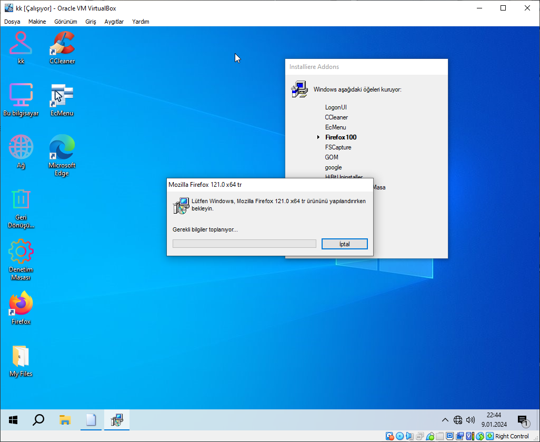540x442 pixels.
Task: Click the Firefox setup dialog installer icon
Action: (x=181, y=206)
